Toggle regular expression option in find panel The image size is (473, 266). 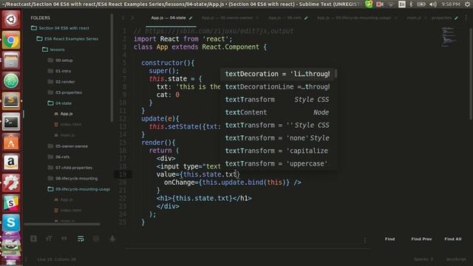coord(33,239)
